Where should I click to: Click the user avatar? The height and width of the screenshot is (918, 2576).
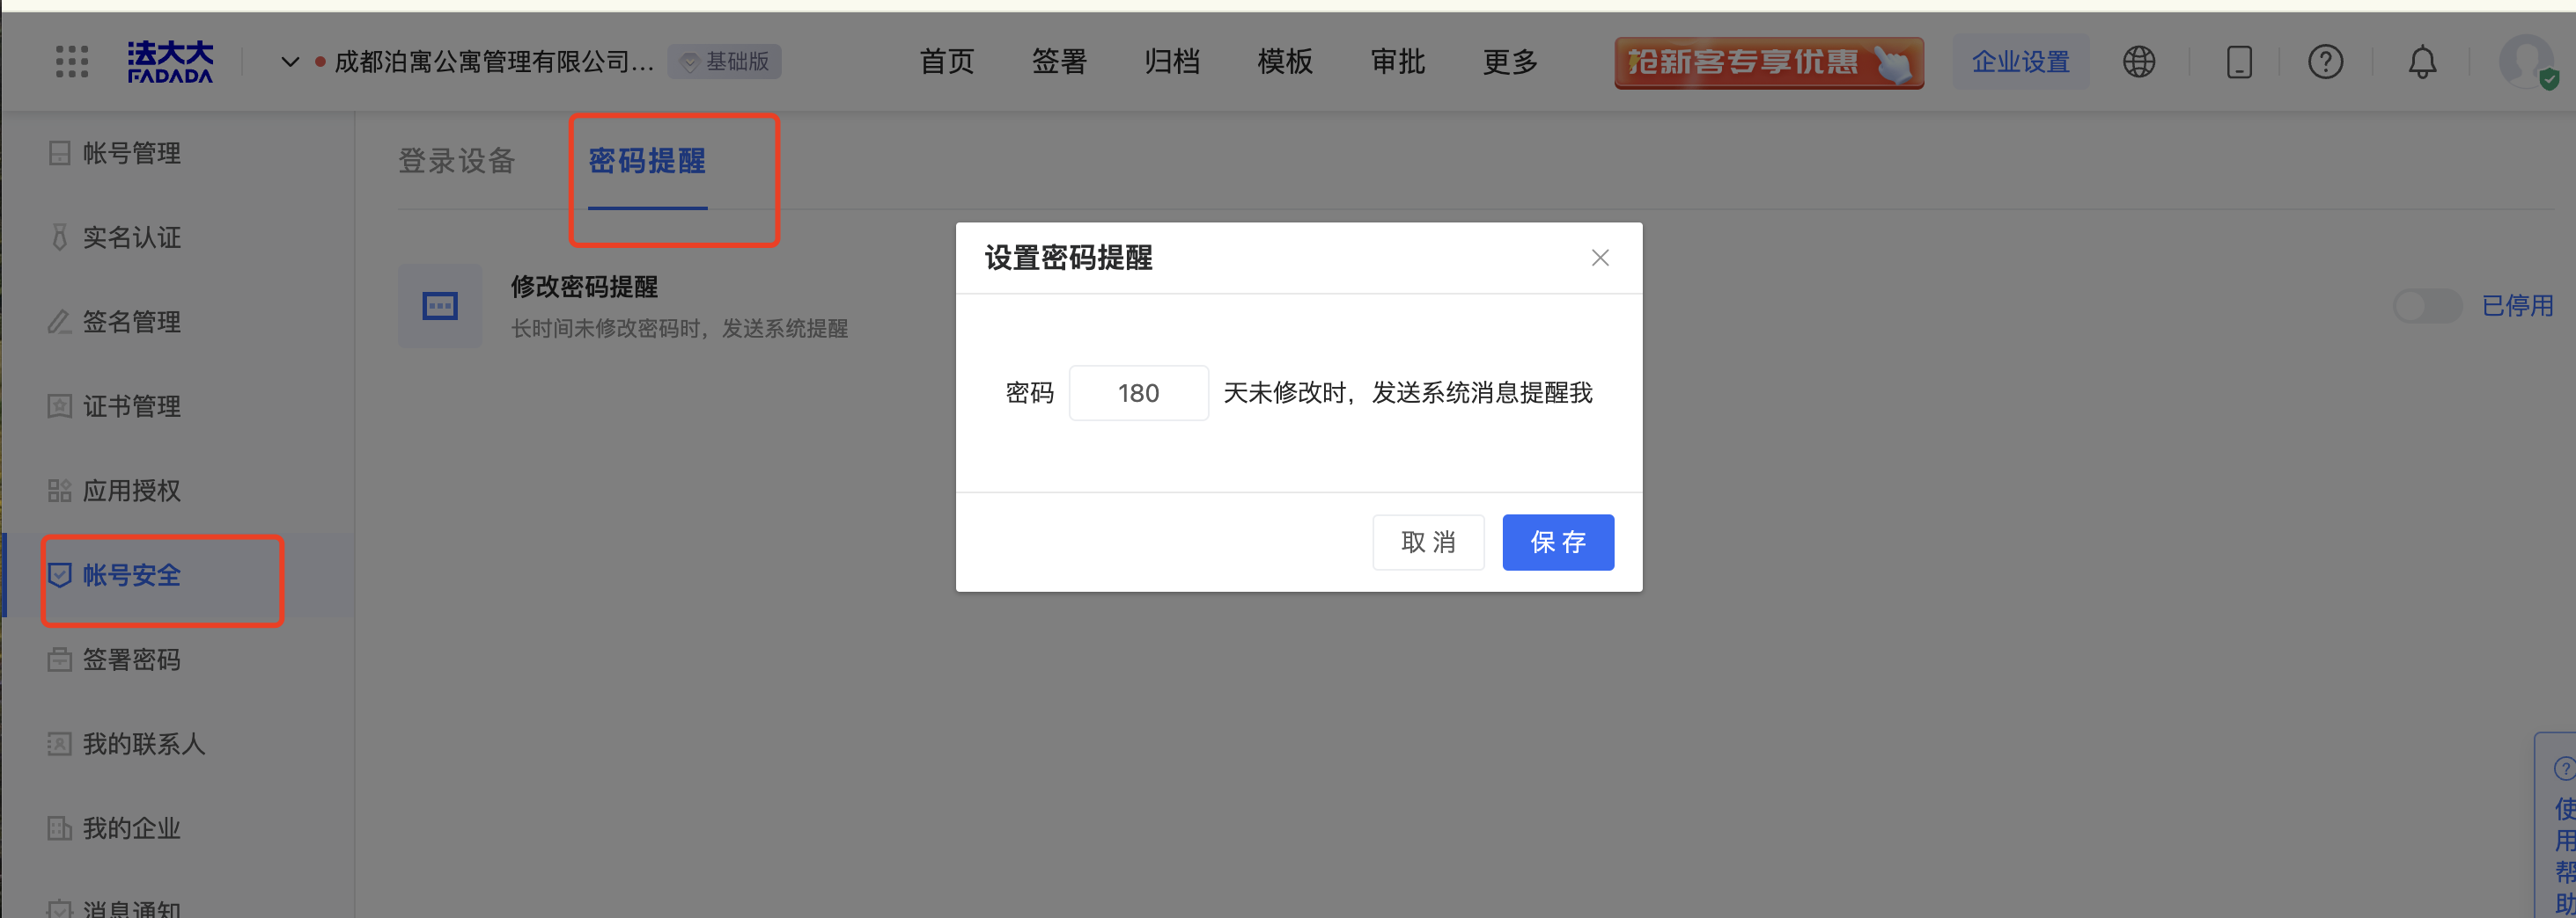[x=2528, y=62]
